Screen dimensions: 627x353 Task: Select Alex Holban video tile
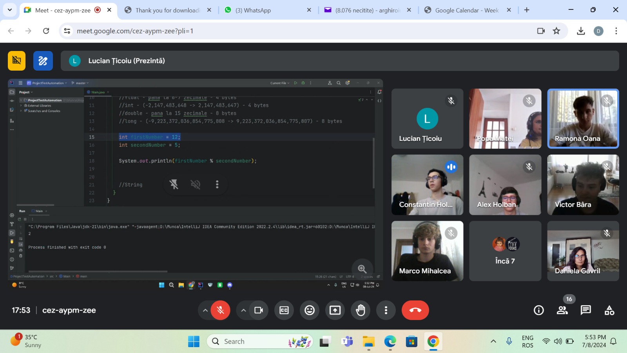[x=506, y=185]
